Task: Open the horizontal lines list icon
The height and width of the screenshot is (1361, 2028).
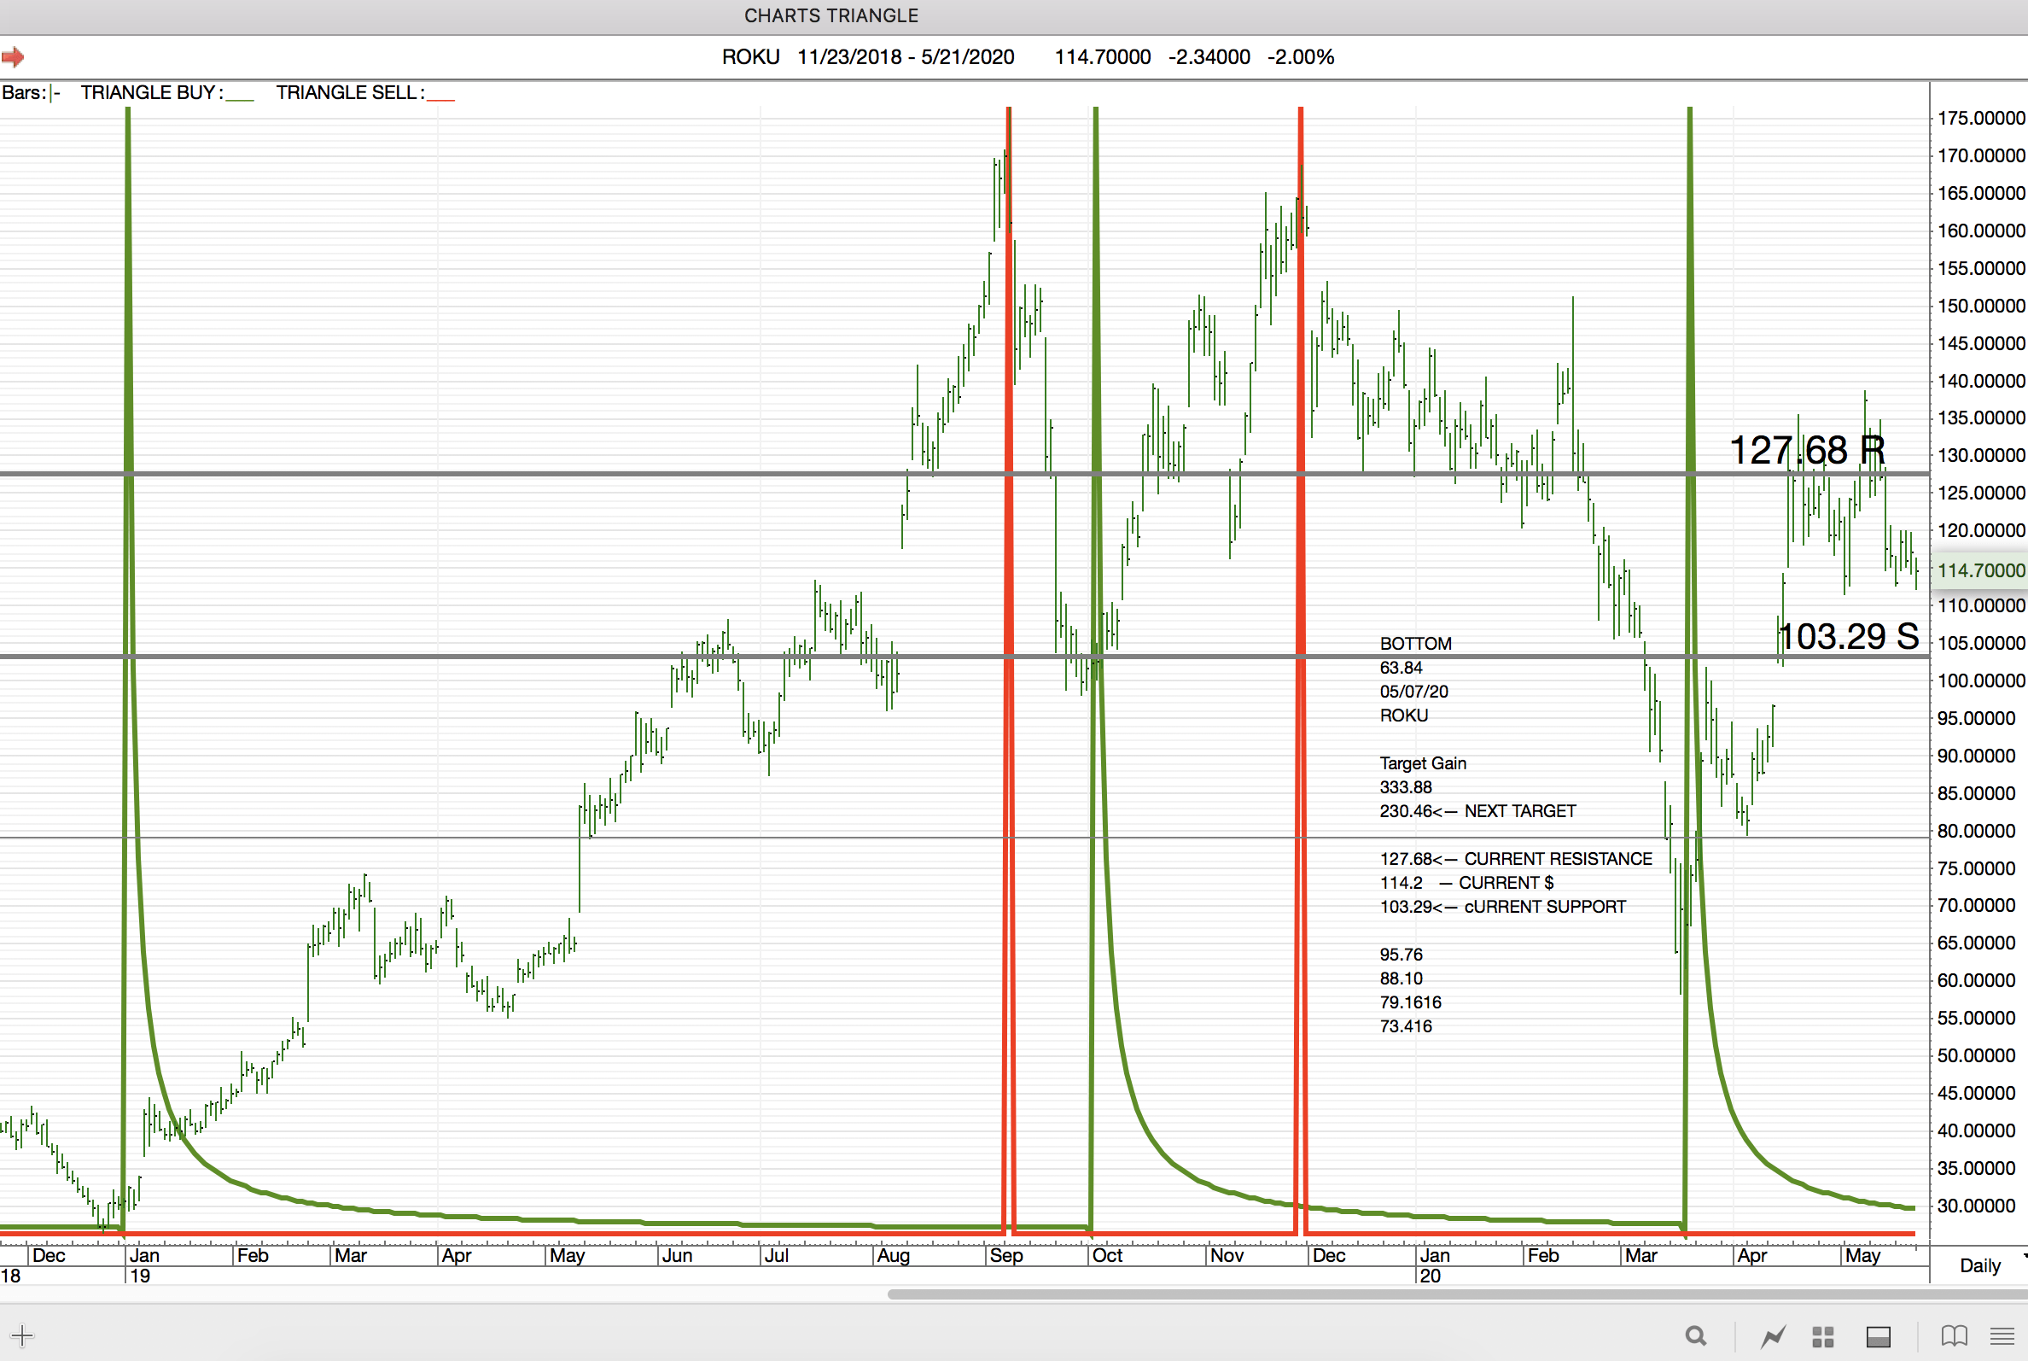Action: pyautogui.click(x=2003, y=1336)
